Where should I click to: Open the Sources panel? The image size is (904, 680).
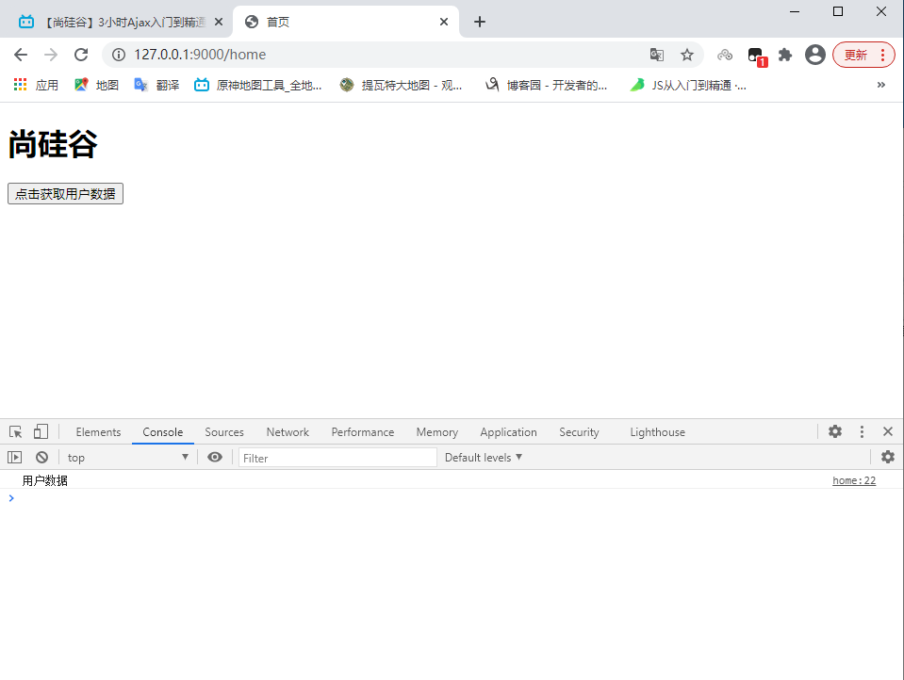[x=224, y=432]
